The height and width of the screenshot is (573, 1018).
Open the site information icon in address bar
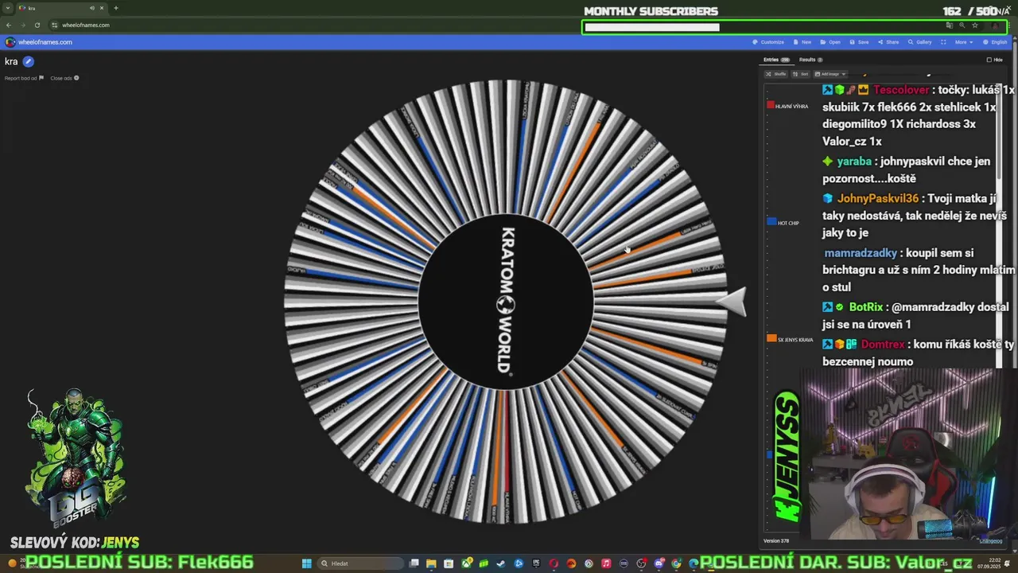coord(54,25)
